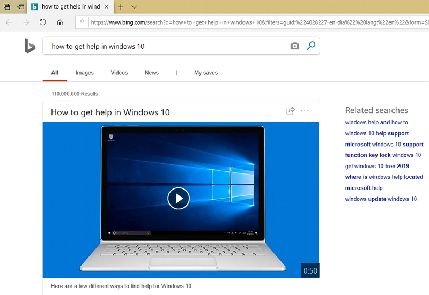Click the 0:50 video duration badge
The height and width of the screenshot is (295, 429).
point(310,271)
